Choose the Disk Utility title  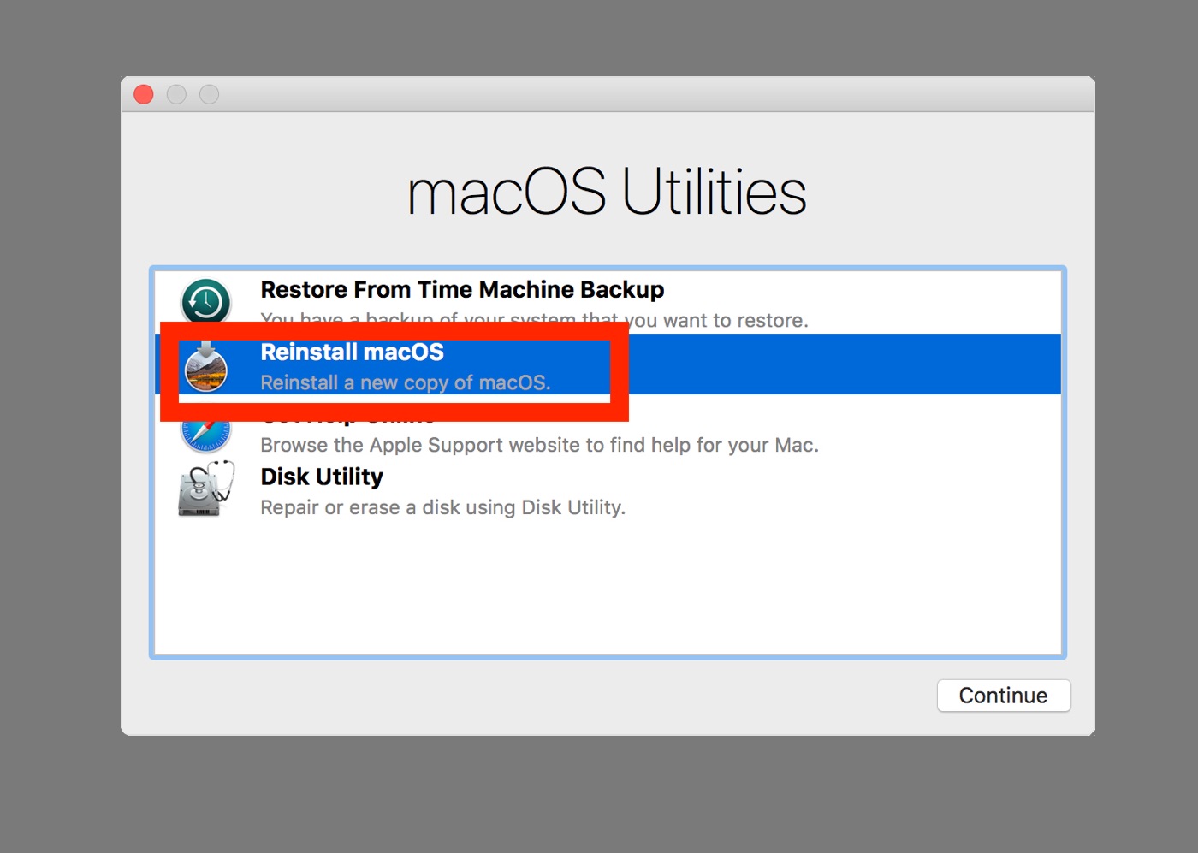click(x=322, y=477)
